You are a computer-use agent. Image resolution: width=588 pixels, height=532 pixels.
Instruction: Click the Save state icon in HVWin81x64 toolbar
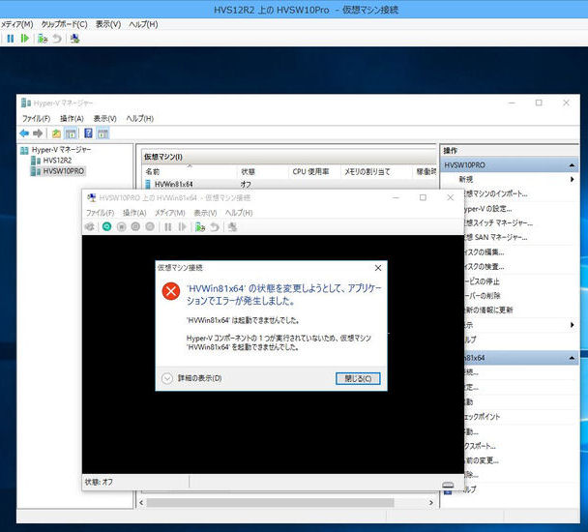[x=150, y=226]
